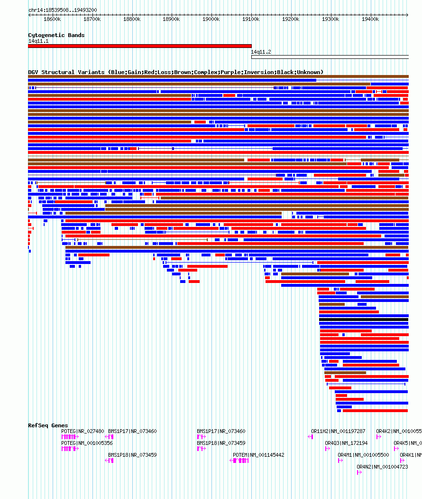Open the POTEM|NM_001145442 gene label
Screen dimensions: 422x499
click(x=258, y=455)
